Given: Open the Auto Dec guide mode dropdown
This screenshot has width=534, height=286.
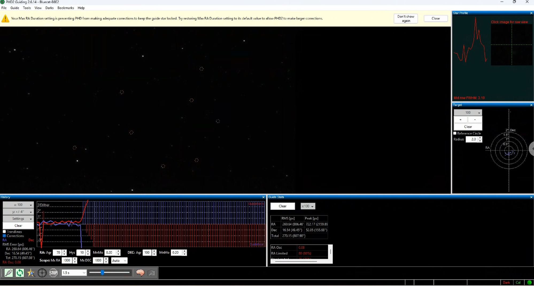Looking at the screenshot, I should (x=119, y=260).
